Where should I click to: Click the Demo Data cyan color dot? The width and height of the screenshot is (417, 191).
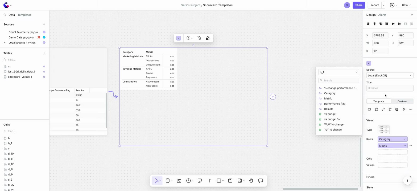44,37
